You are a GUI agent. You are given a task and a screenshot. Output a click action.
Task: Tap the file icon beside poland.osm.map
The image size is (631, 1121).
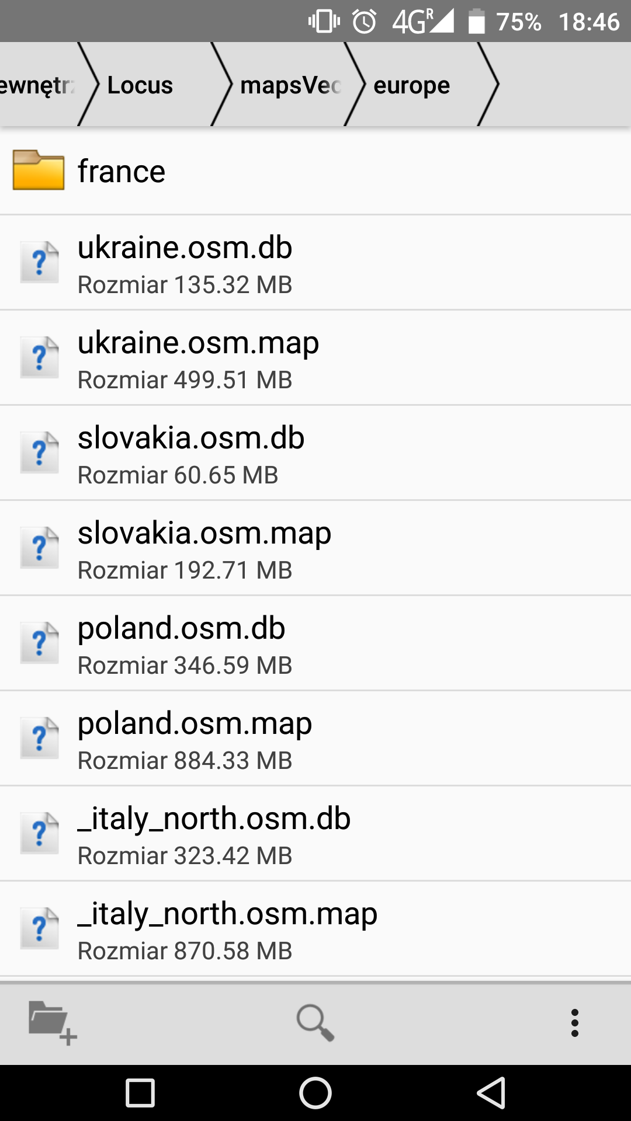[39, 738]
